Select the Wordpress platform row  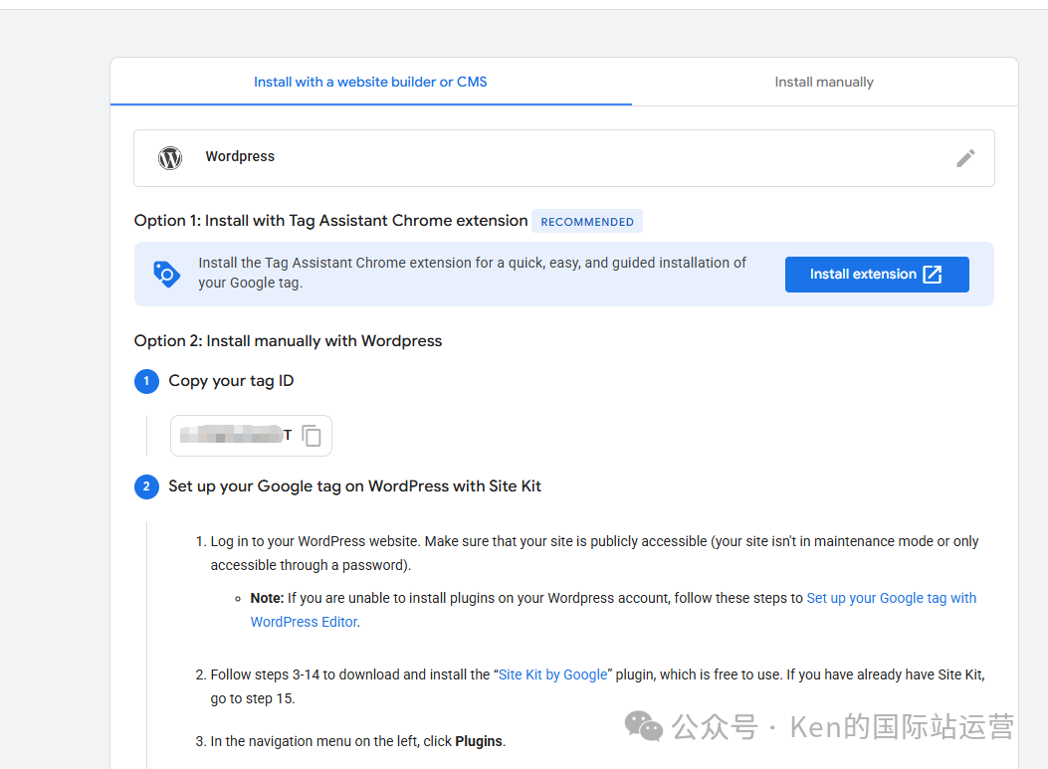pyautogui.click(x=564, y=158)
